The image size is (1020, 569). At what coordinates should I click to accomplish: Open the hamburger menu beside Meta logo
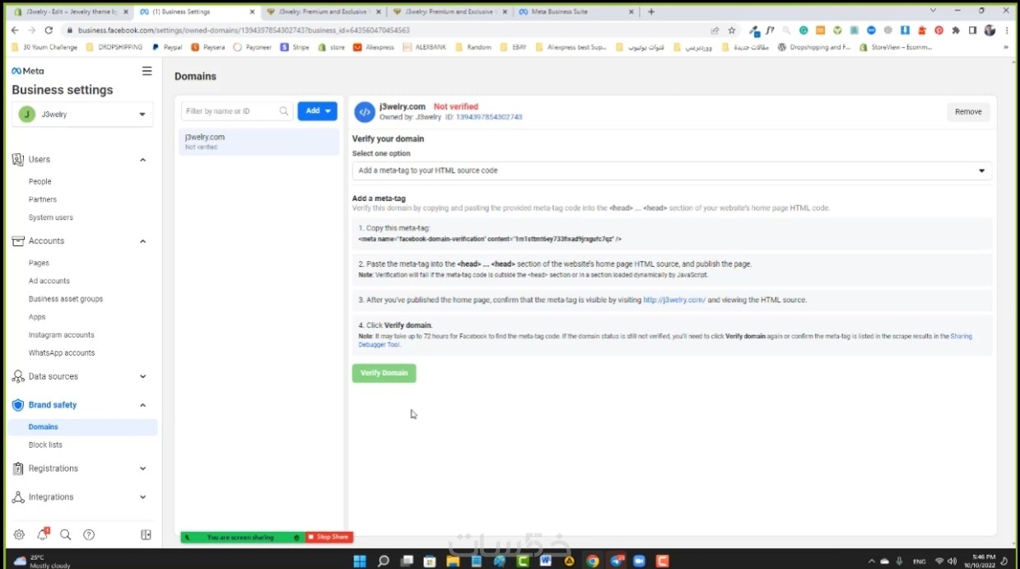pos(147,71)
